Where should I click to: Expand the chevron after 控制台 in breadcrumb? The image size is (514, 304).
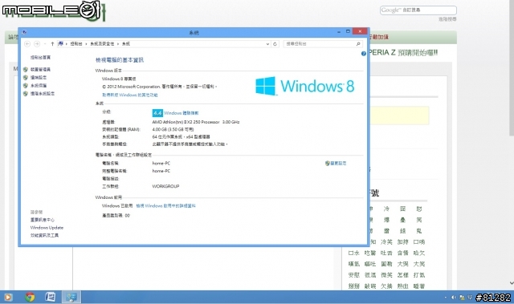86,44
